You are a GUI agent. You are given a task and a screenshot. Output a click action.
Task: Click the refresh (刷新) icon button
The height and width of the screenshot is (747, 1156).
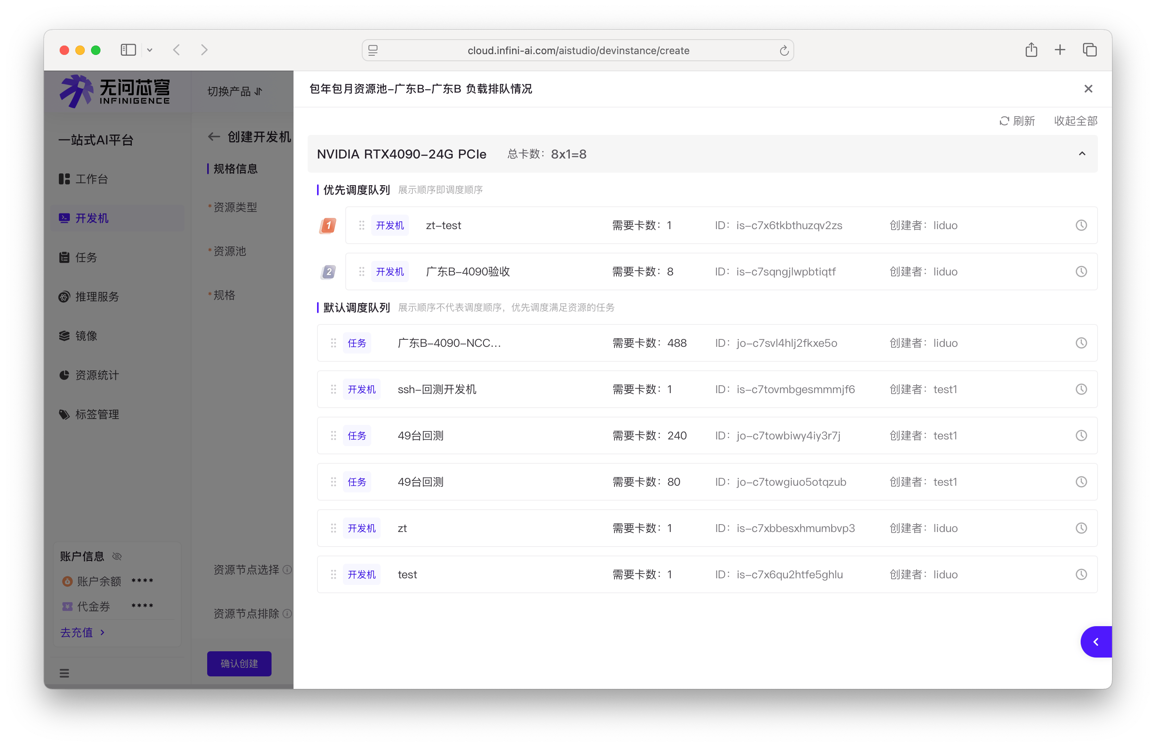pos(1004,121)
